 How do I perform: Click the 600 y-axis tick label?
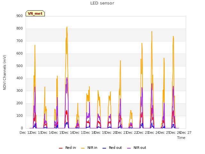click(20, 54)
